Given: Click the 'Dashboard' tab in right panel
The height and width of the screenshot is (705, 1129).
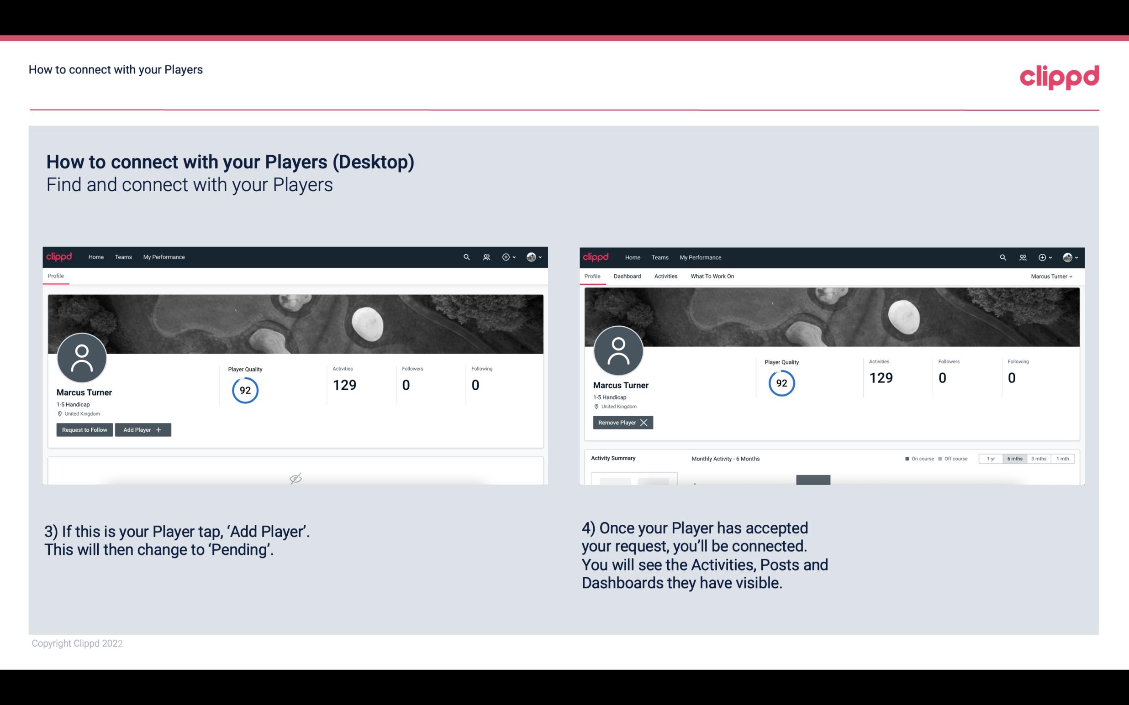Looking at the screenshot, I should tap(627, 276).
